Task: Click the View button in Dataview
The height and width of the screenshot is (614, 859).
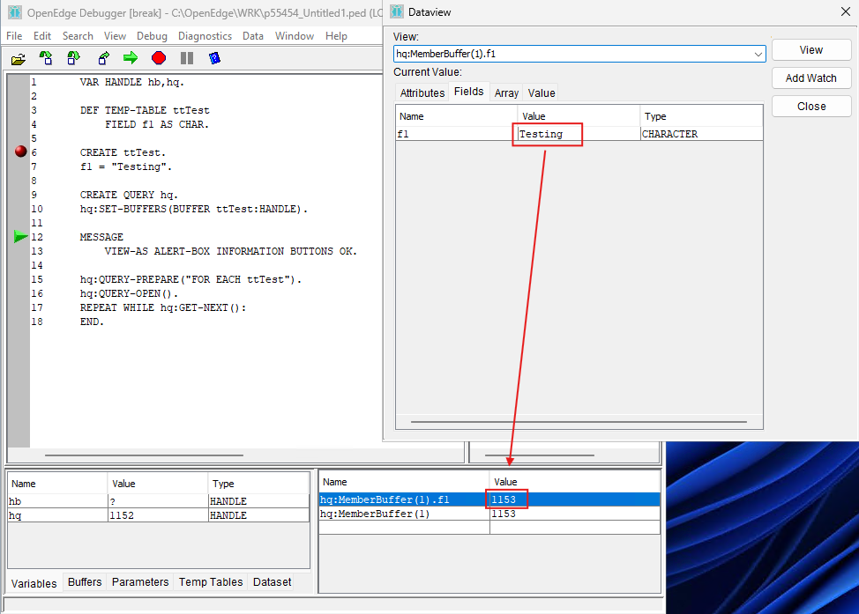Action: (x=811, y=50)
